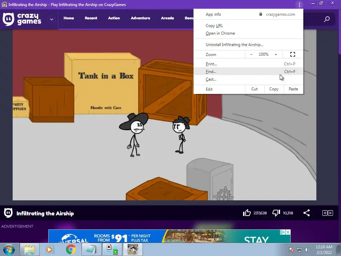Image resolution: width=341 pixels, height=256 pixels.
Task: Open the Windows Start button
Action: [x=9, y=249]
